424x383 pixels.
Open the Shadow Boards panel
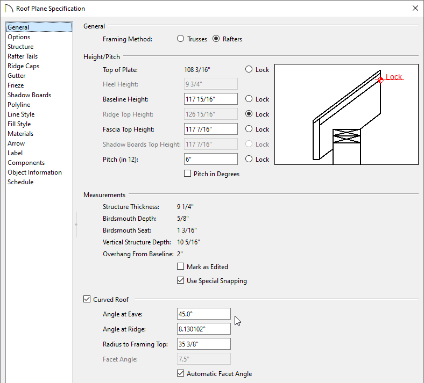coord(30,95)
